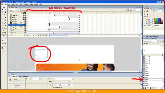Click the Delete Layer trash icon
This screenshot has height=93, width=165.
click(24, 35)
